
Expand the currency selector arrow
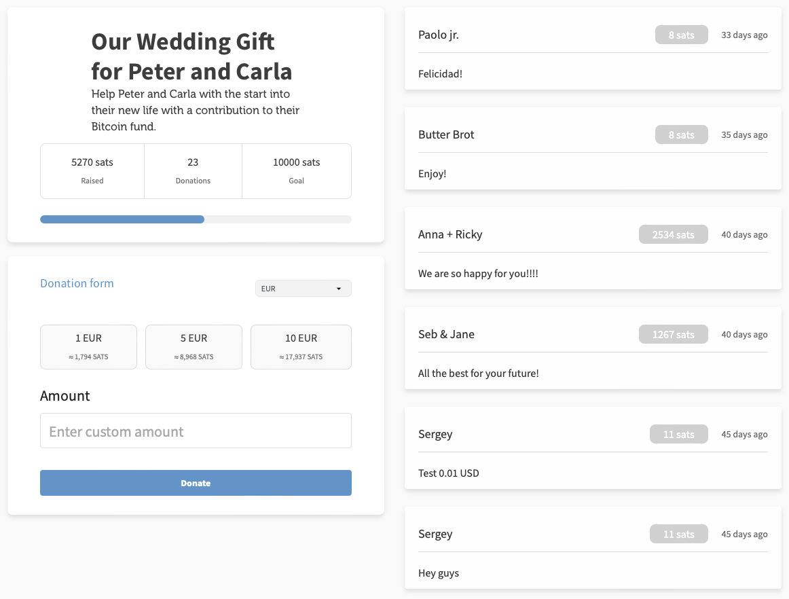[x=340, y=288]
